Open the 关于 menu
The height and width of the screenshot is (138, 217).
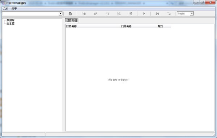(x=14, y=9)
